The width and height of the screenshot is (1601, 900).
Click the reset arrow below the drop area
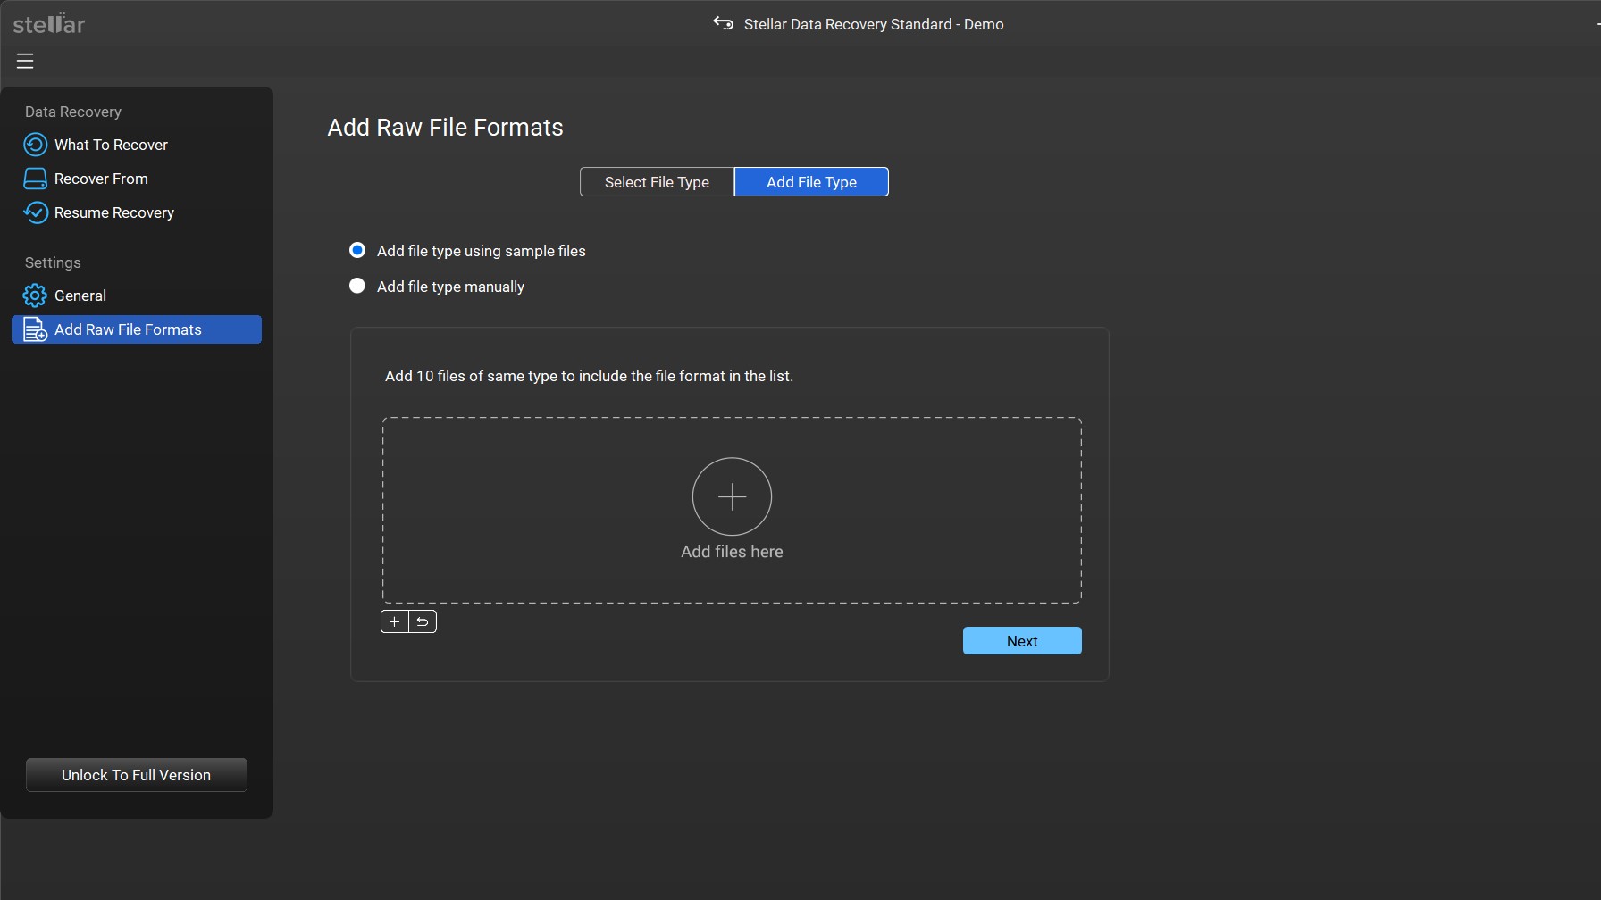422,621
